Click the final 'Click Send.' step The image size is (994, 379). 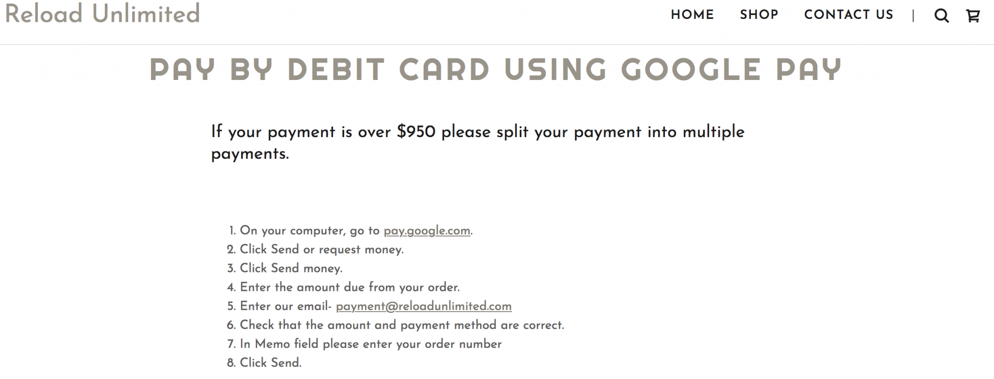click(x=270, y=363)
